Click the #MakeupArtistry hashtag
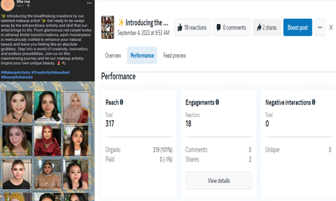The image size is (336, 201). [16, 72]
